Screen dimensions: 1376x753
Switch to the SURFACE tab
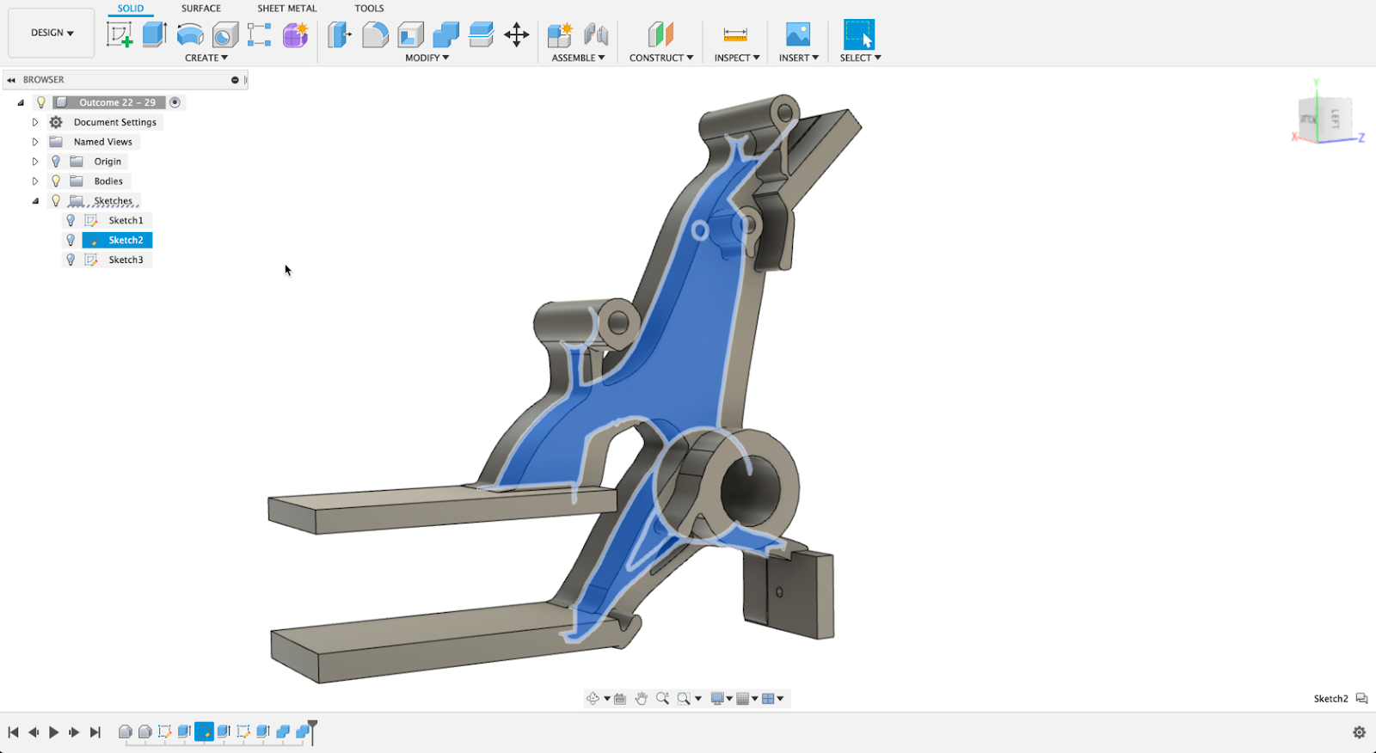click(x=200, y=9)
